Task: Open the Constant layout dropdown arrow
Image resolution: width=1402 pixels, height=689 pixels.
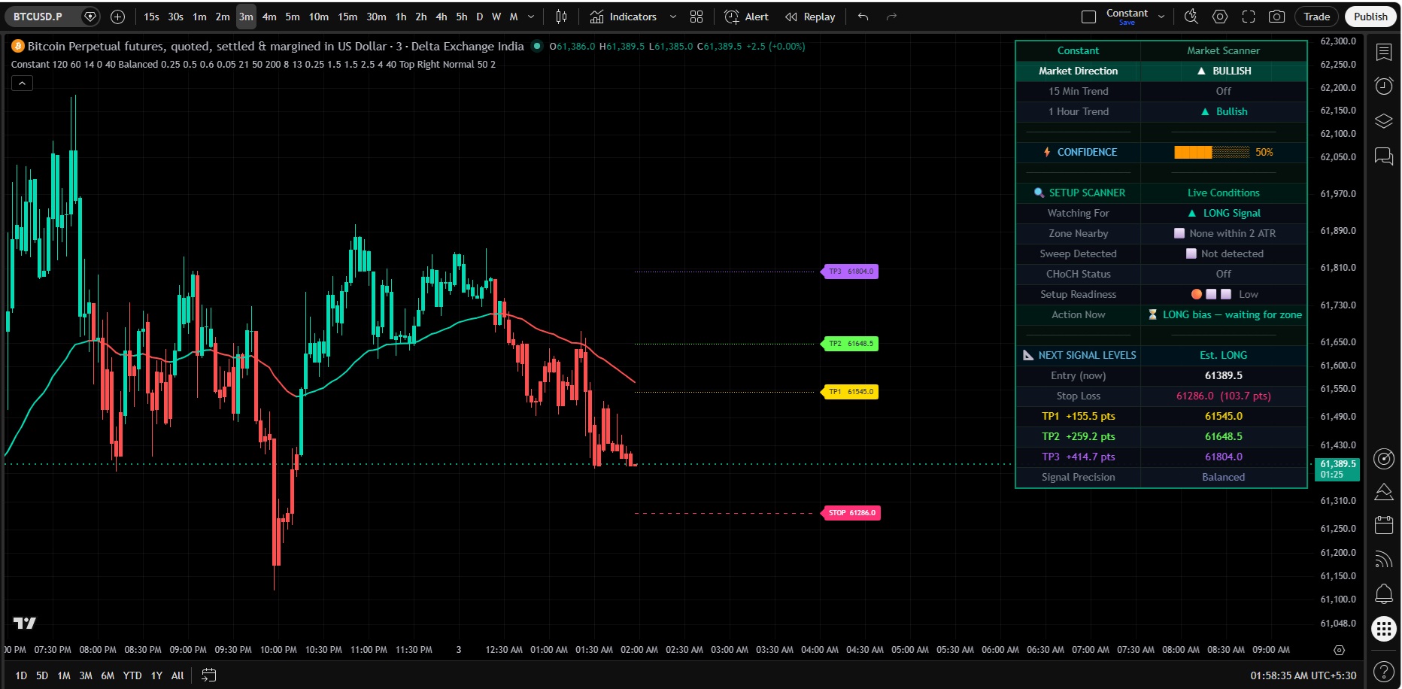Action: (x=1161, y=17)
